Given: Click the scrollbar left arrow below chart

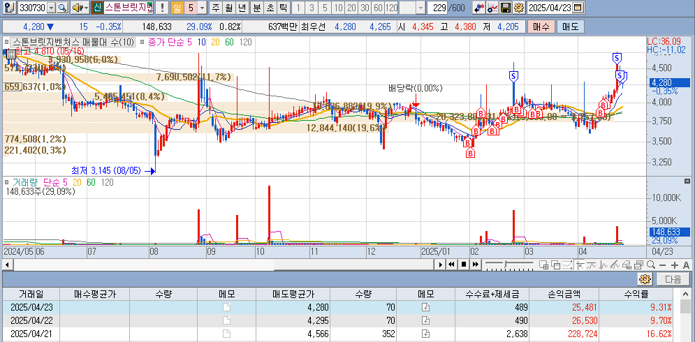Looking at the screenshot, I should point(7,265).
